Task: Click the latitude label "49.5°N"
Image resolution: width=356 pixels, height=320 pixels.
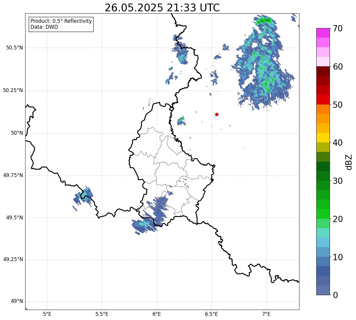Action: [14, 218]
